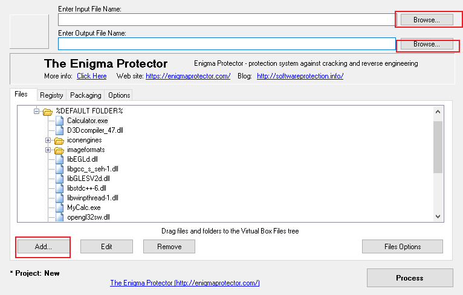Viewport: 463px width, 295px height.
Task: Select the opengl32sw.dll file icon
Action: click(x=60, y=217)
